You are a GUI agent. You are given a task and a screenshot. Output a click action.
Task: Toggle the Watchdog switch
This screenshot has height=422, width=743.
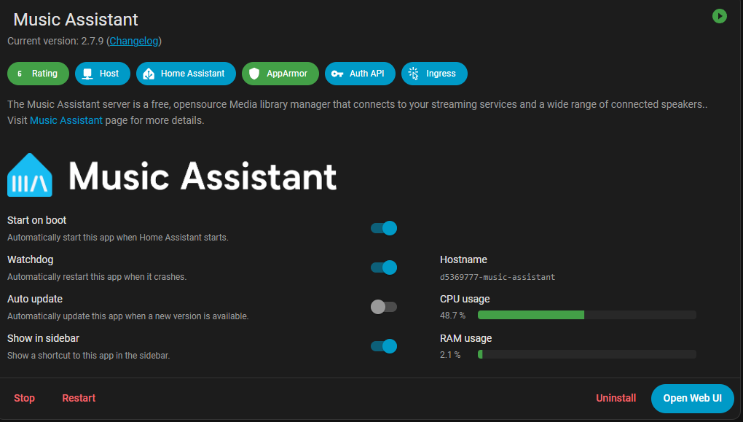click(x=384, y=267)
